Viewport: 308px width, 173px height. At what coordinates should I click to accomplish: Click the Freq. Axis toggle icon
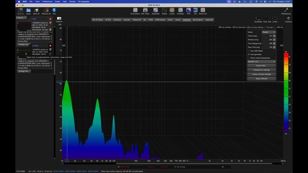tap(267, 19)
